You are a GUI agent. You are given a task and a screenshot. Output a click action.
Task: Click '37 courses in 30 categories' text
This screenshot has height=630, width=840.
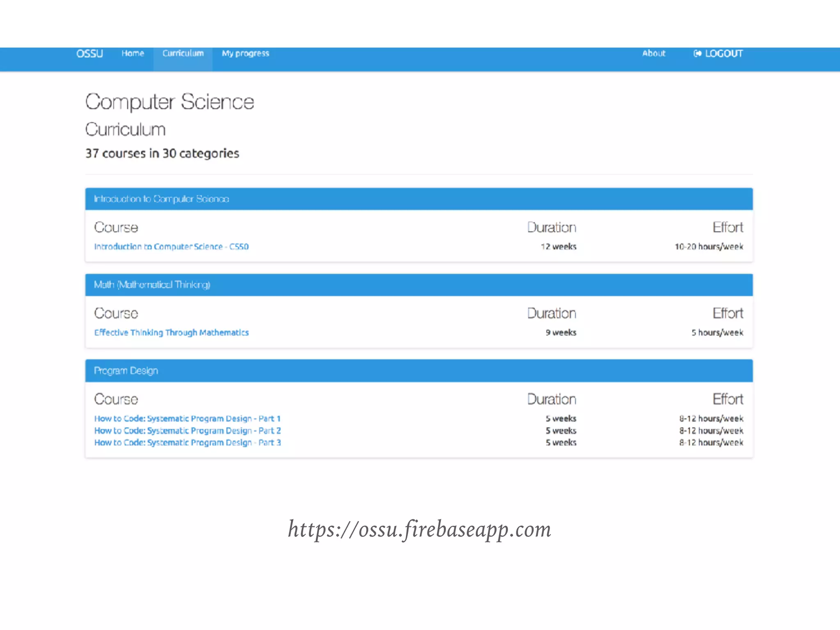point(162,153)
